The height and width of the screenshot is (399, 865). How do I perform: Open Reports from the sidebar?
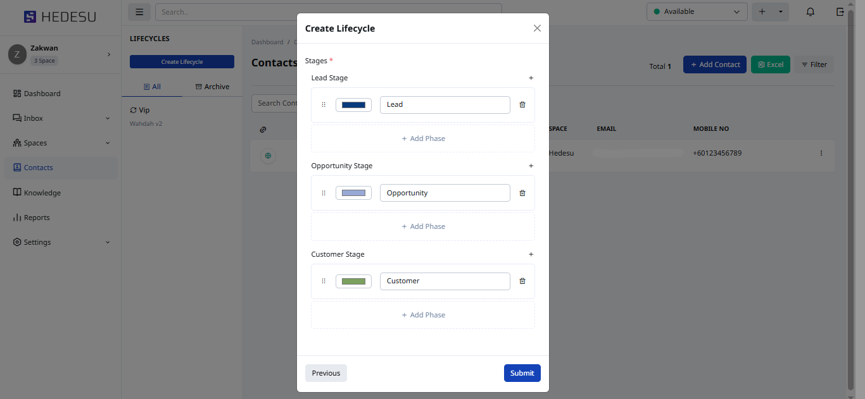click(37, 218)
